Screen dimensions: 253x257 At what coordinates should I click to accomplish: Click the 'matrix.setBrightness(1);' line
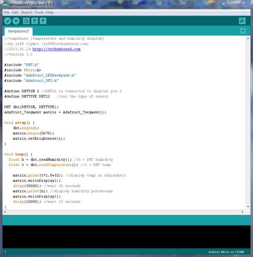(39, 138)
